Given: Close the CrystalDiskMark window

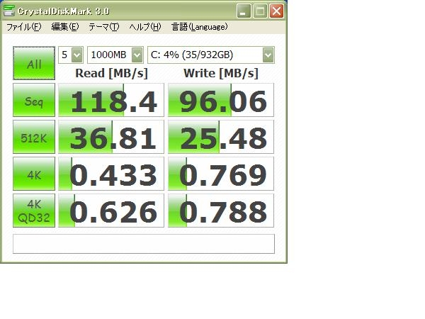Looking at the screenshot, I should (x=276, y=11).
